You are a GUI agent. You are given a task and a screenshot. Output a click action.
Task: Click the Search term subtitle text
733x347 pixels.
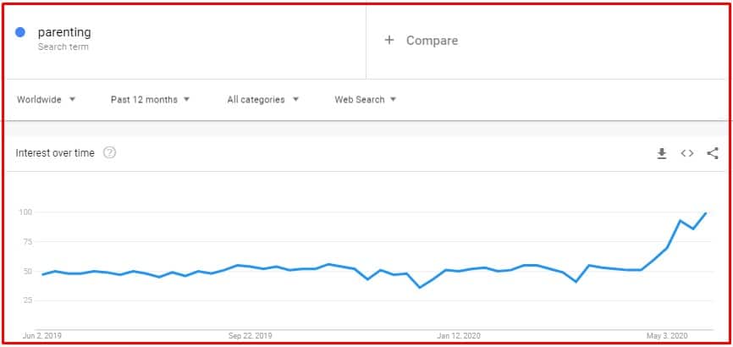coord(63,47)
